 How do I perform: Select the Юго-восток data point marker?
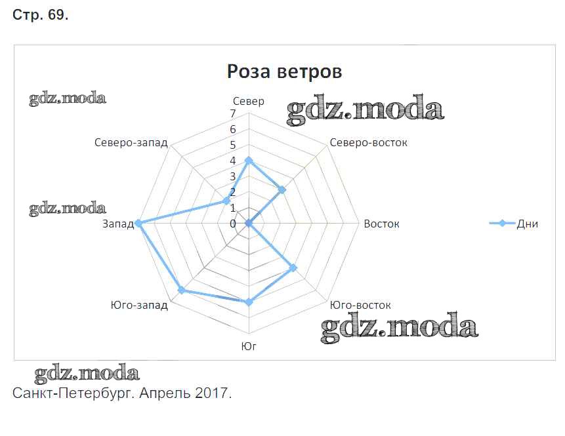coord(293,268)
